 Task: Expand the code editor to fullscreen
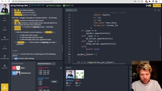(x=159, y=10)
